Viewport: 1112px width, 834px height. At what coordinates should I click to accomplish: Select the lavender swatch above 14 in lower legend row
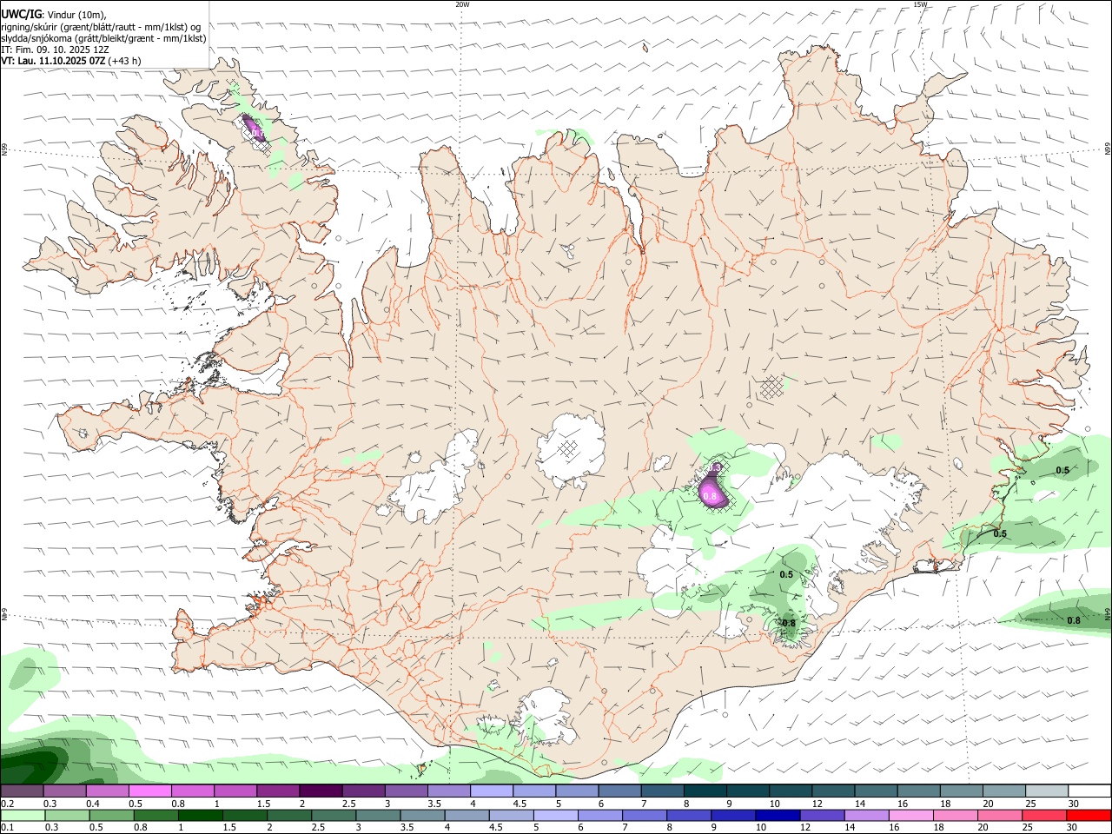click(x=866, y=815)
